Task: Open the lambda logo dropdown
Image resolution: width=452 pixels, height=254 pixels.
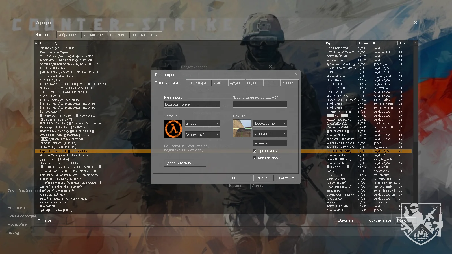Action: [x=202, y=124]
